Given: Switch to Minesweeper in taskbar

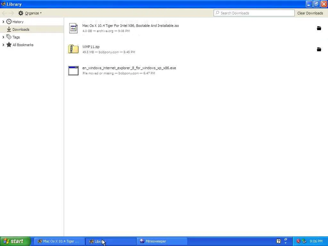Looking at the screenshot, I should pos(162,241).
